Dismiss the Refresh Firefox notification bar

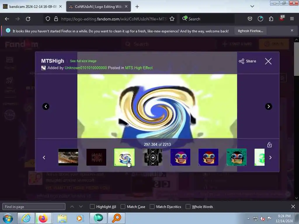tap(292, 30)
